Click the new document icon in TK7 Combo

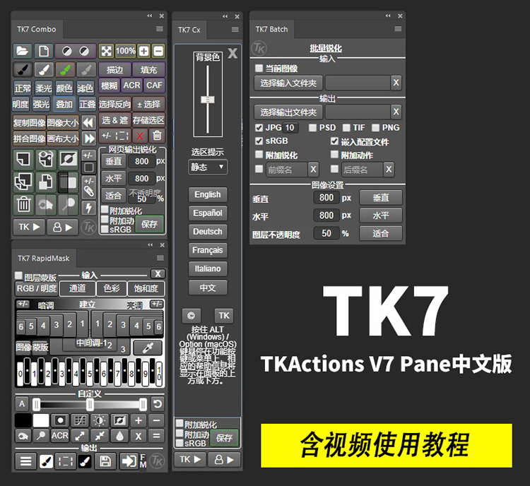(x=43, y=52)
